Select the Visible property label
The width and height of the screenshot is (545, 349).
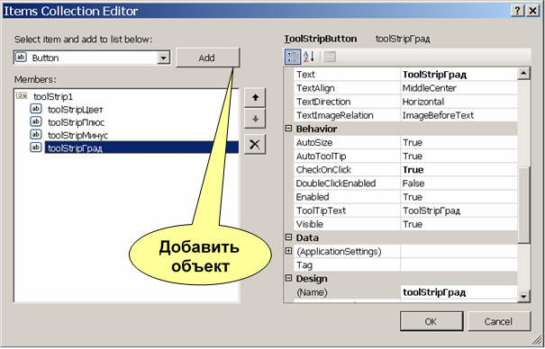pos(309,224)
